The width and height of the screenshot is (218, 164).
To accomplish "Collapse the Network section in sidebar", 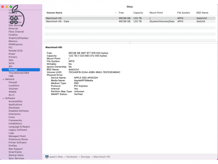I will pyautogui.click(x=3, y=79).
